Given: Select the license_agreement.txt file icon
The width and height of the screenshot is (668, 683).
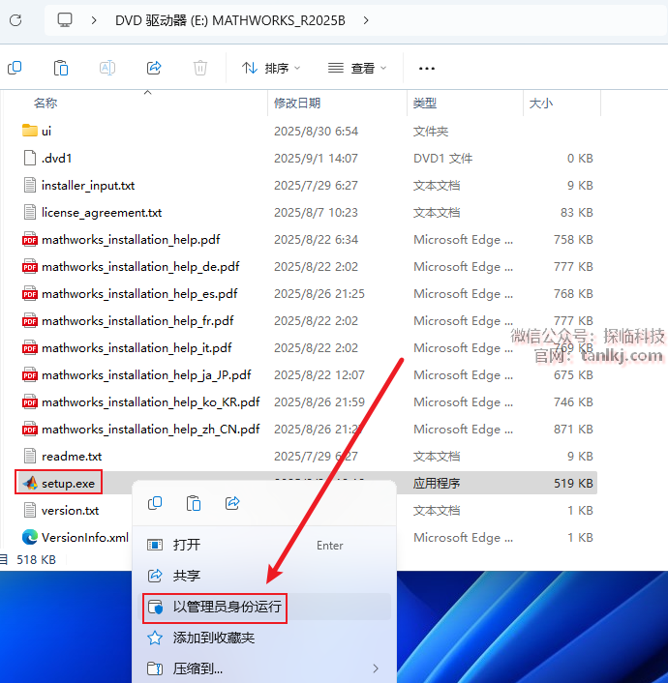Looking at the screenshot, I should pyautogui.click(x=30, y=212).
